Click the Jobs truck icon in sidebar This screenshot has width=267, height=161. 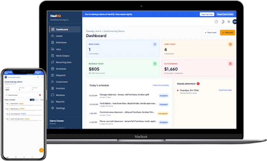(x=53, y=49)
